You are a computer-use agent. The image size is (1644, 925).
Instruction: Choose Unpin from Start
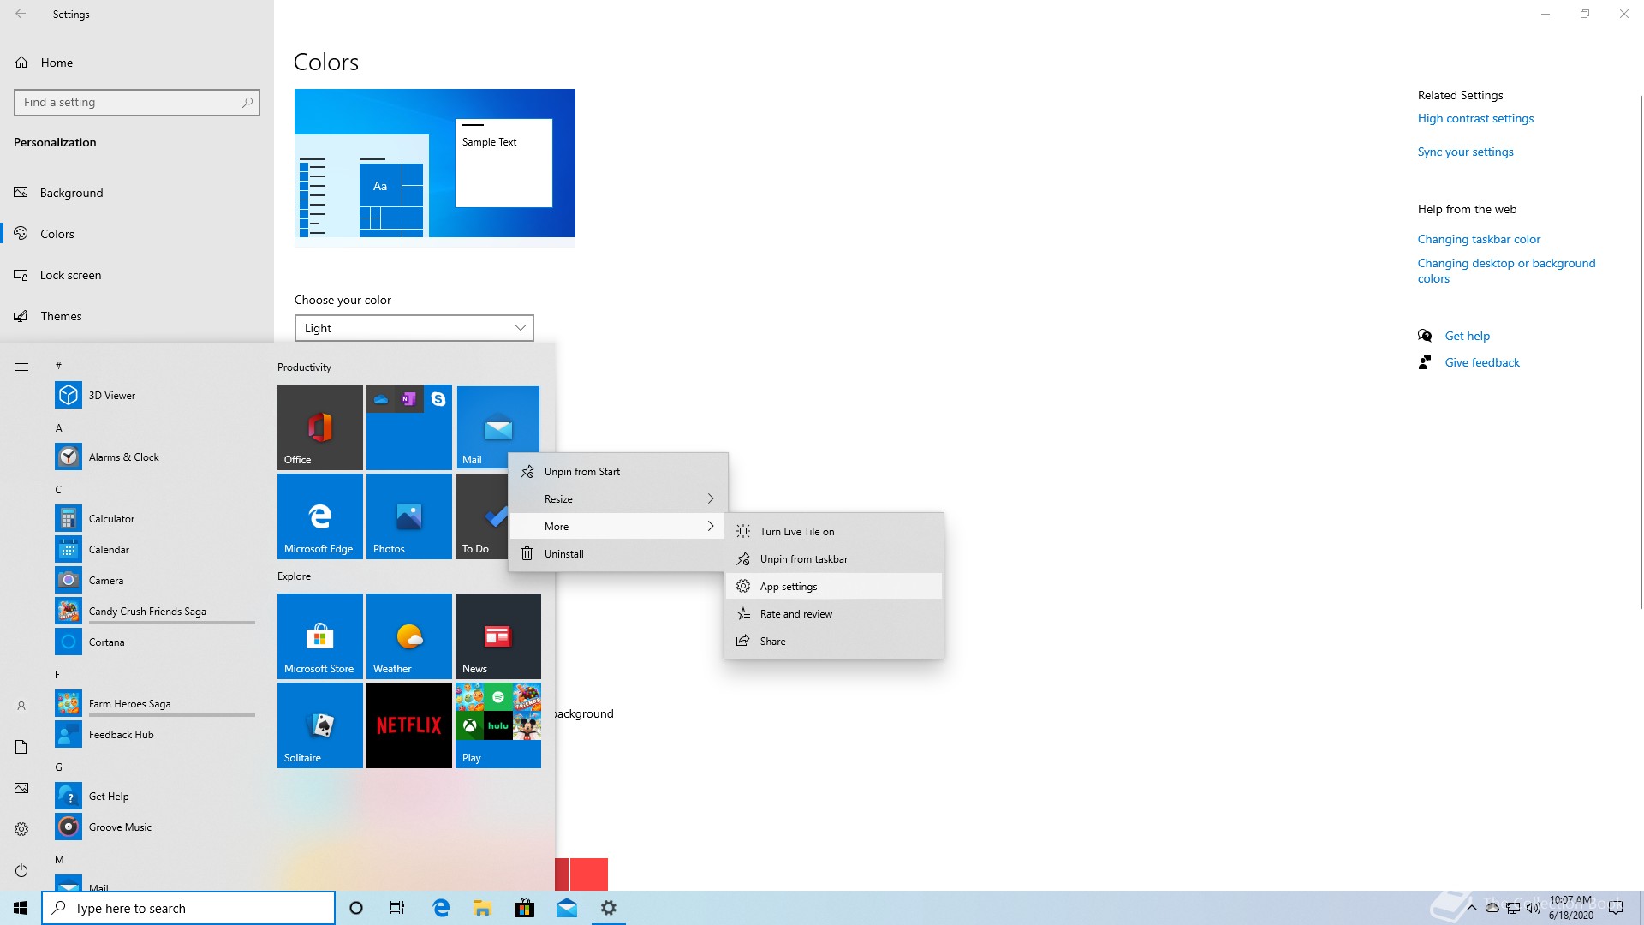(581, 471)
